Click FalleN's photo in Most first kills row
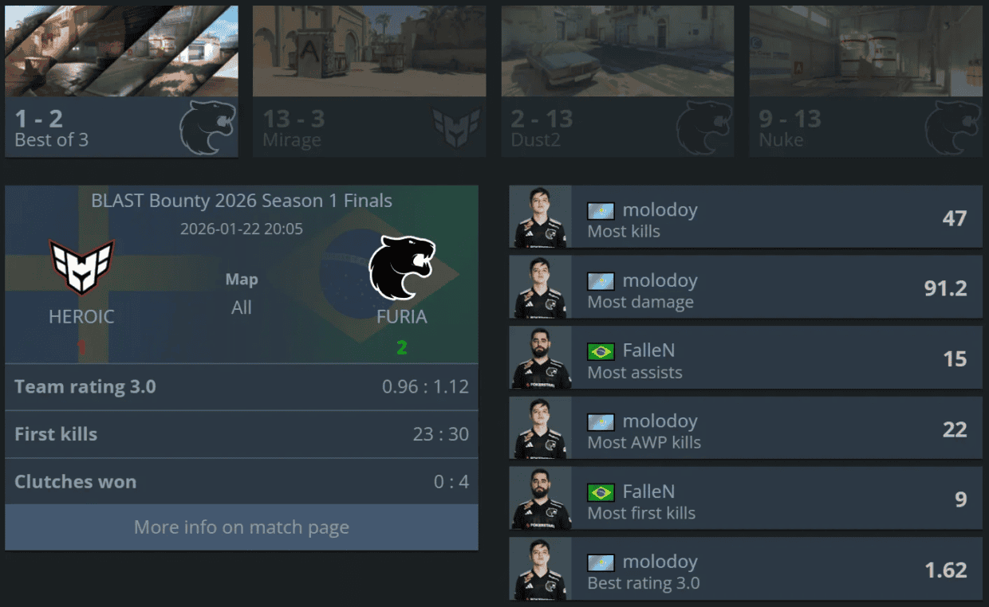The width and height of the screenshot is (989, 607). pos(541,499)
